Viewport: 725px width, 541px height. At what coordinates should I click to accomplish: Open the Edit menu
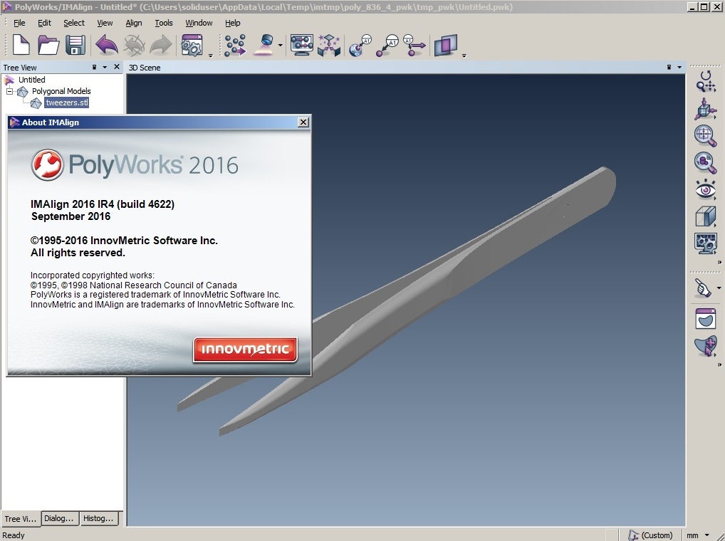[x=44, y=23]
